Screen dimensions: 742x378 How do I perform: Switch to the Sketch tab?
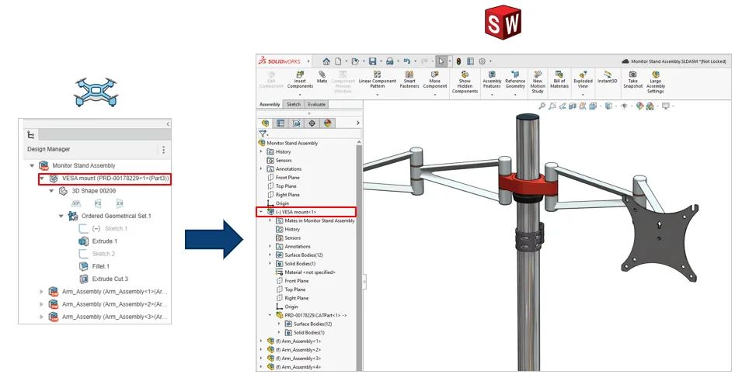(x=294, y=105)
